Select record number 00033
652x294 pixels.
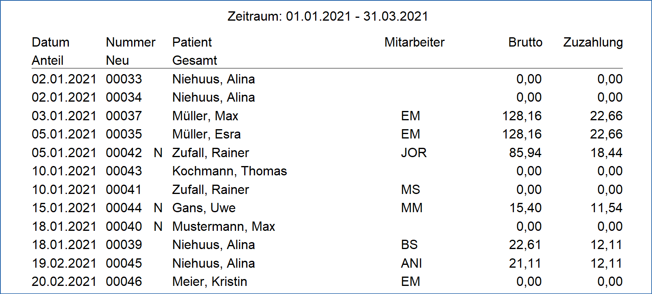tap(124, 79)
